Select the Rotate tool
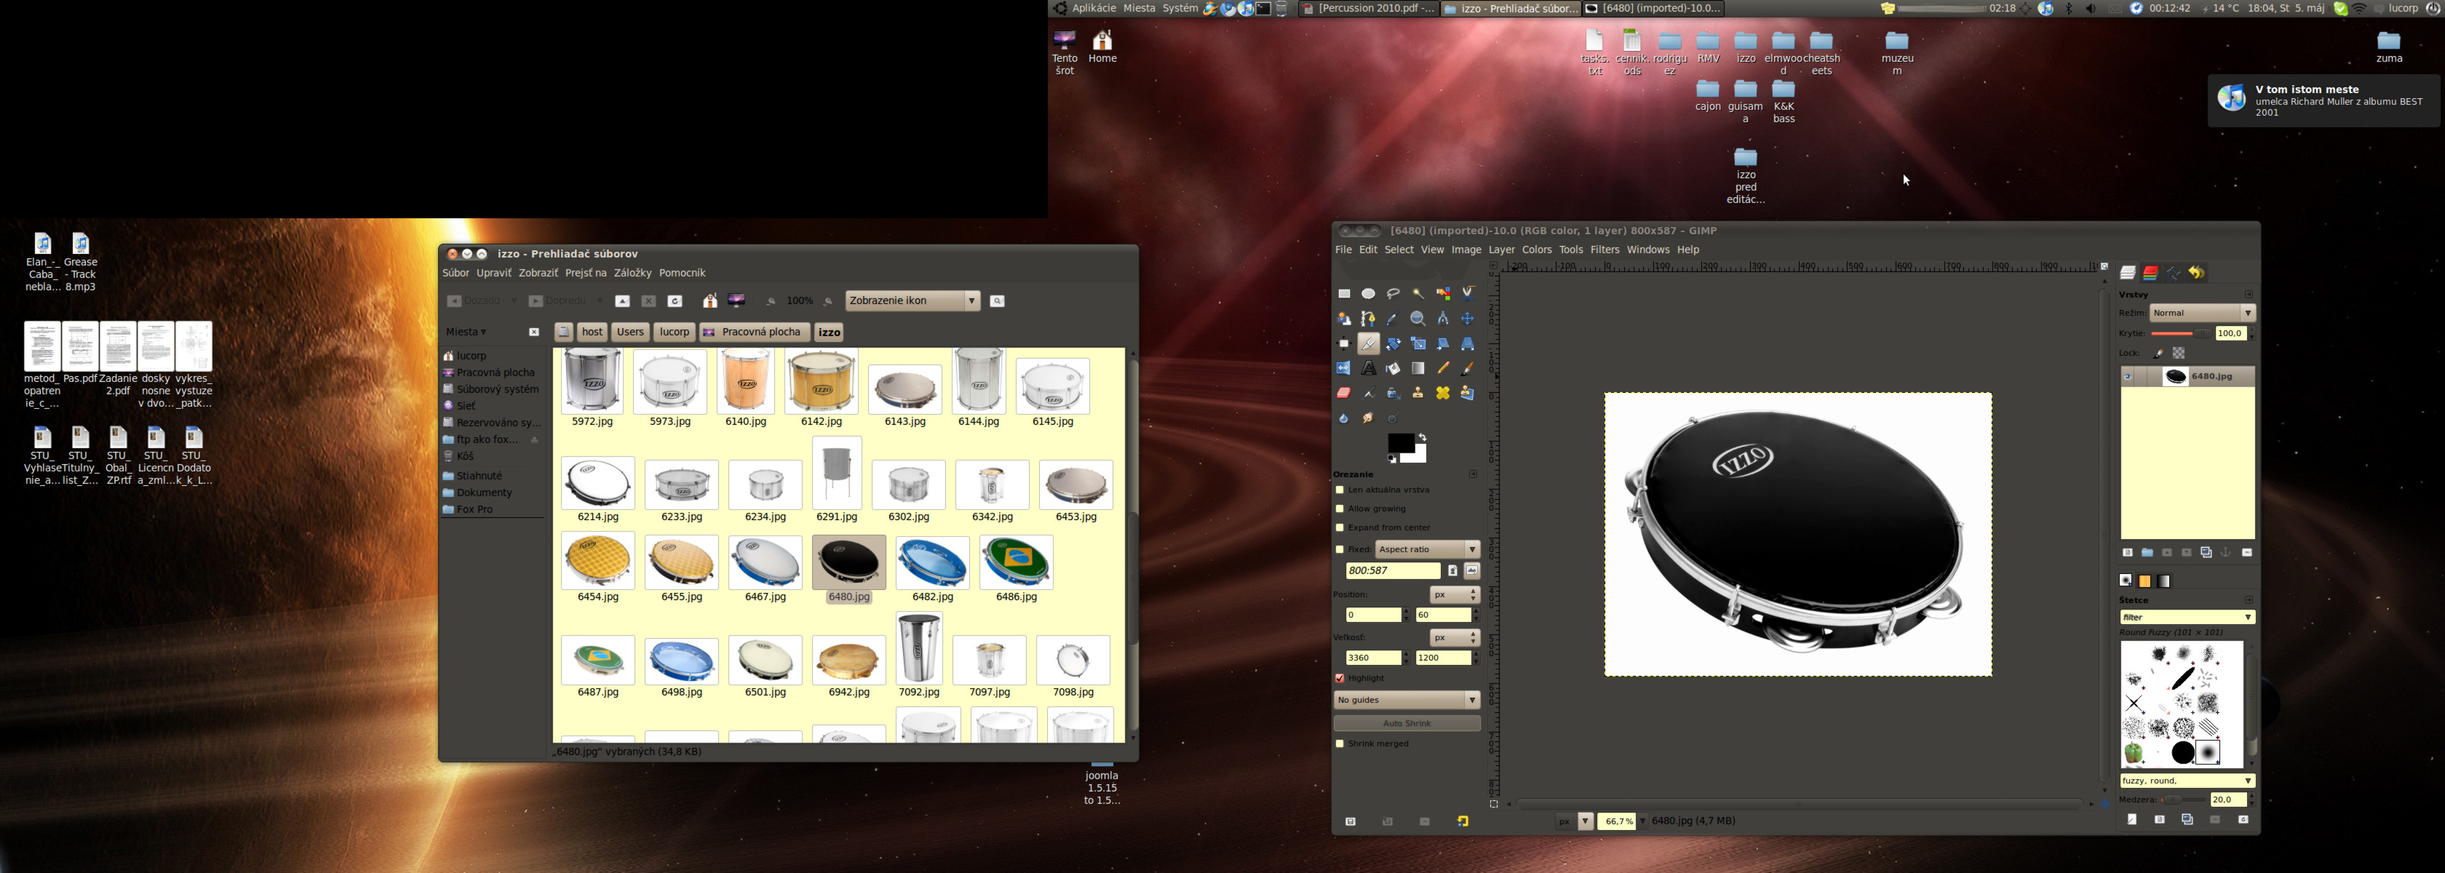The image size is (2445, 873). [x=1394, y=343]
